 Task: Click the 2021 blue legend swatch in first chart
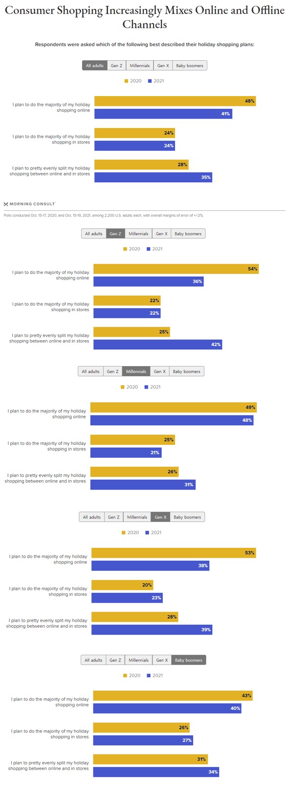click(x=150, y=81)
